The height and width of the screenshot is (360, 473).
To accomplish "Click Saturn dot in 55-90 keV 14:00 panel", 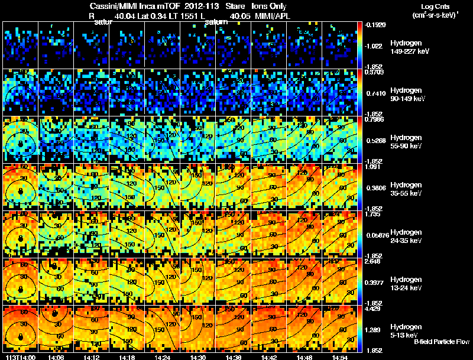I will (x=21, y=144).
